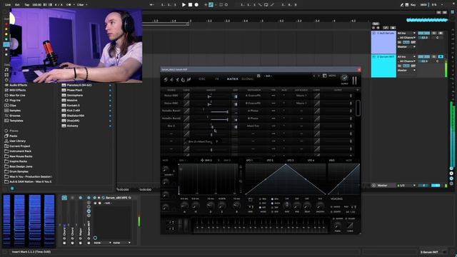The image size is (457, 257).
Task: Switch to Serum's GLOBAL tab
Action: point(248,79)
